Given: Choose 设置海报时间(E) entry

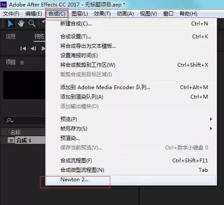Looking at the screenshot, I should coord(131,55).
